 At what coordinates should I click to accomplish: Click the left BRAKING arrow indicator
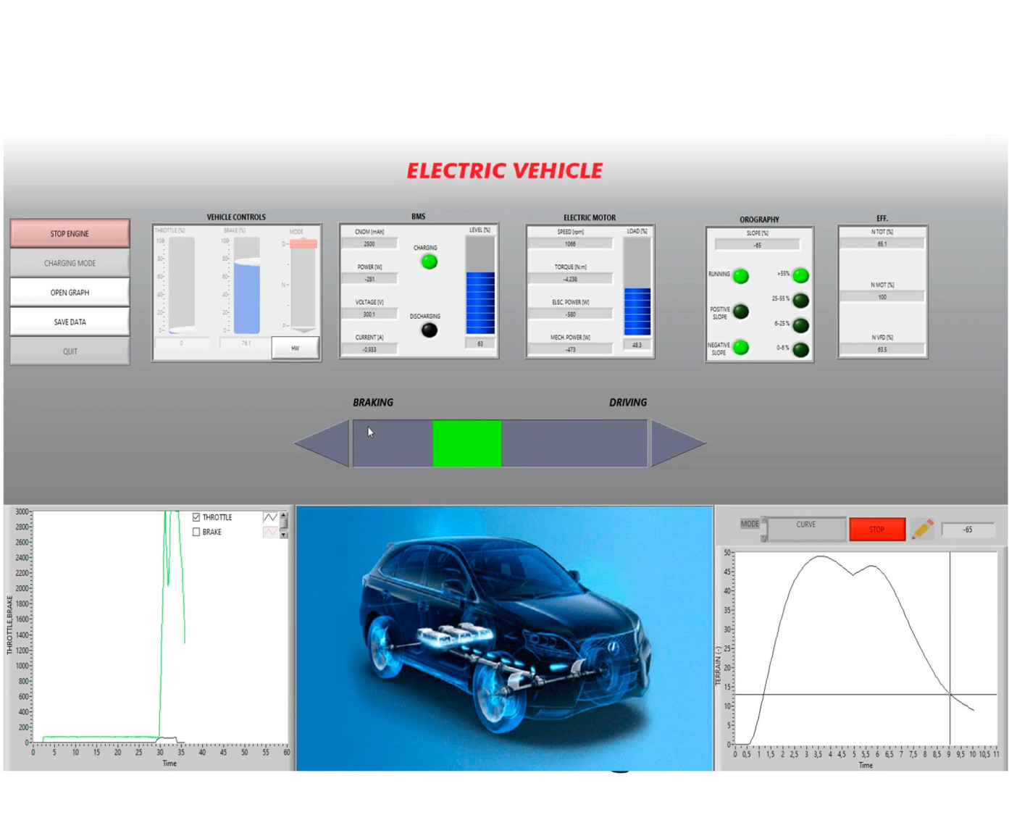tap(323, 443)
